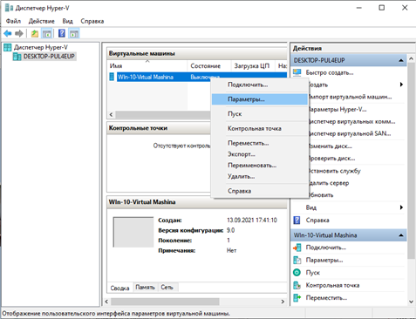Click the virtual machines list left scroll arrow
Screen dimensions: 416x319
click(111, 114)
